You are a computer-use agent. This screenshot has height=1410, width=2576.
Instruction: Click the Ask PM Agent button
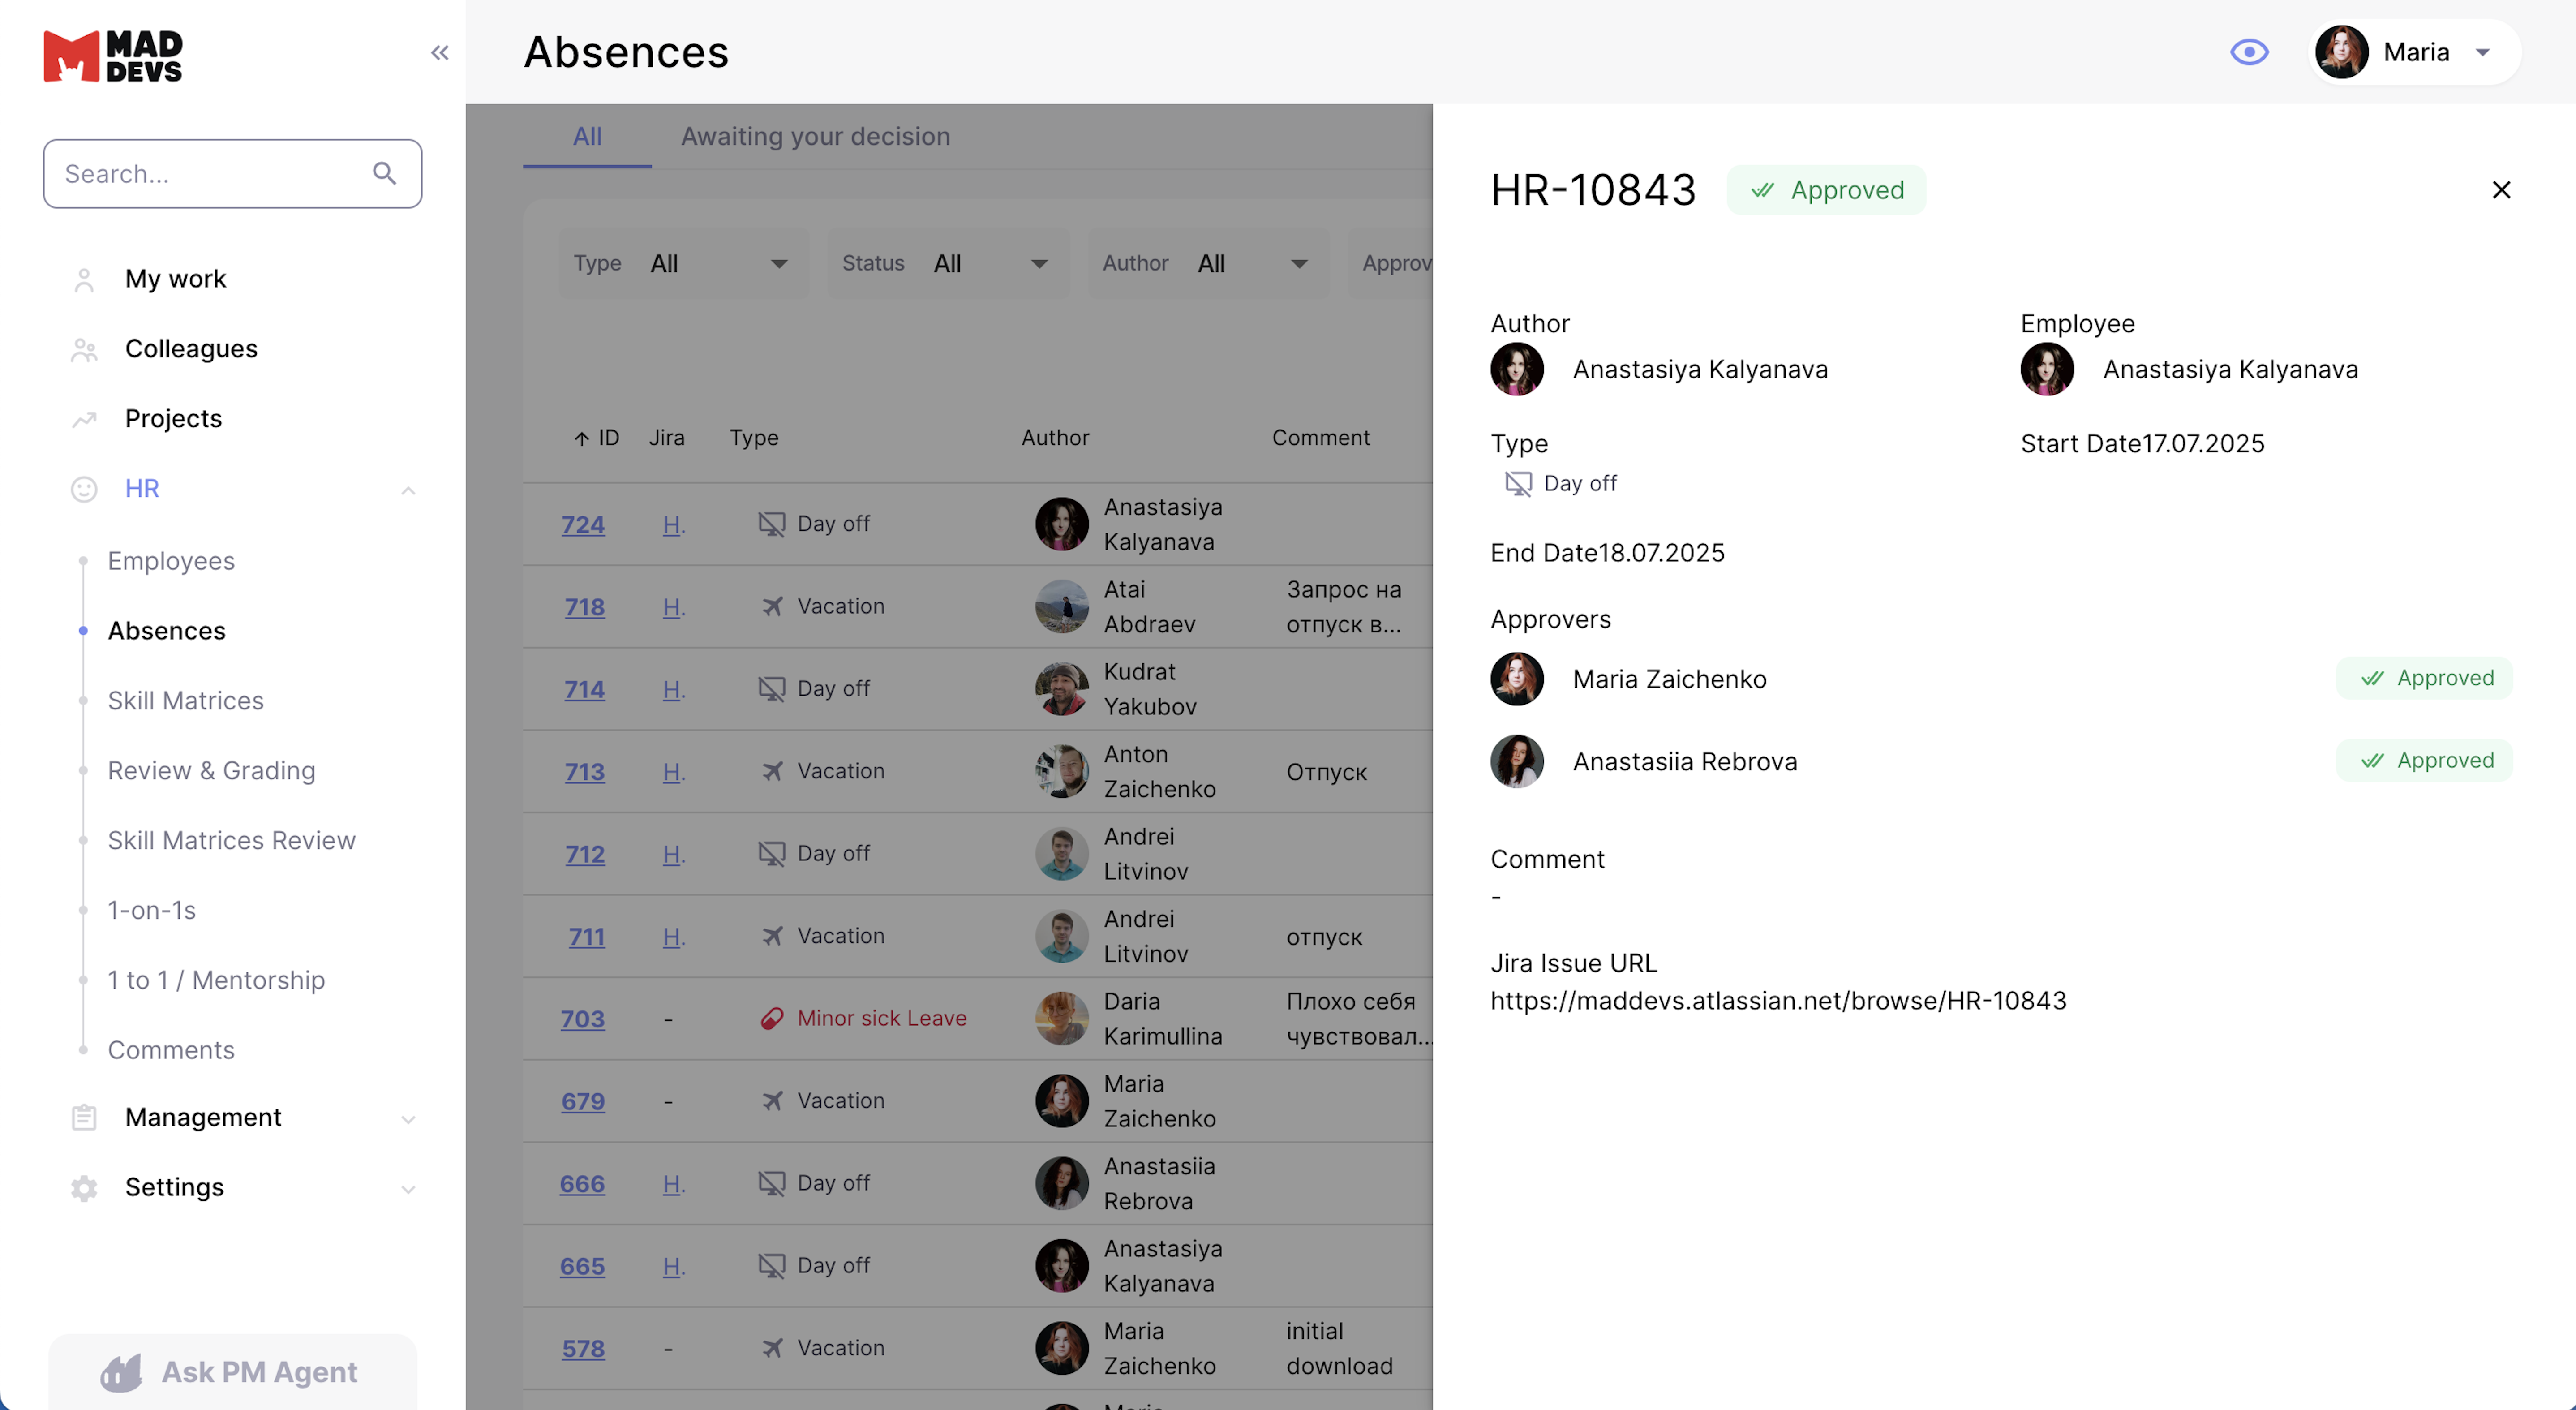coord(232,1372)
